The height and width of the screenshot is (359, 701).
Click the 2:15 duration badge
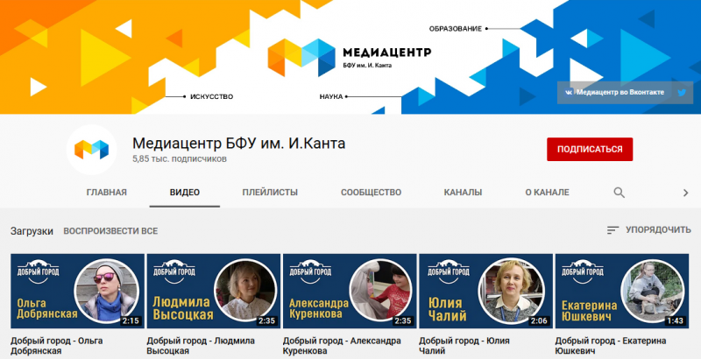(131, 320)
